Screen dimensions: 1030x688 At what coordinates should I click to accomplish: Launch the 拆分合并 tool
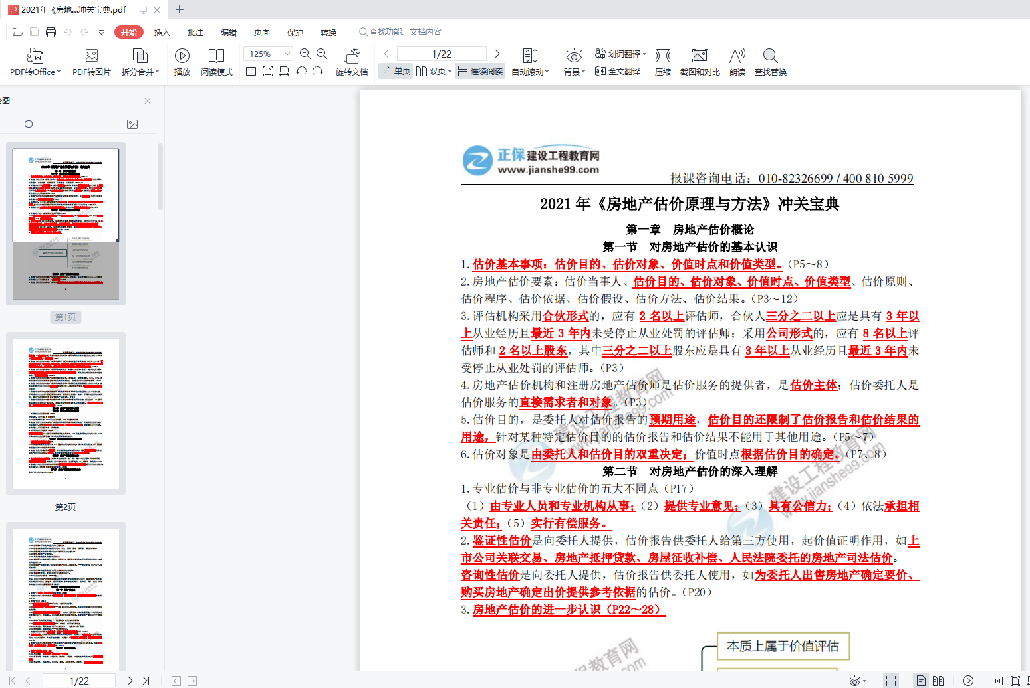point(137,61)
